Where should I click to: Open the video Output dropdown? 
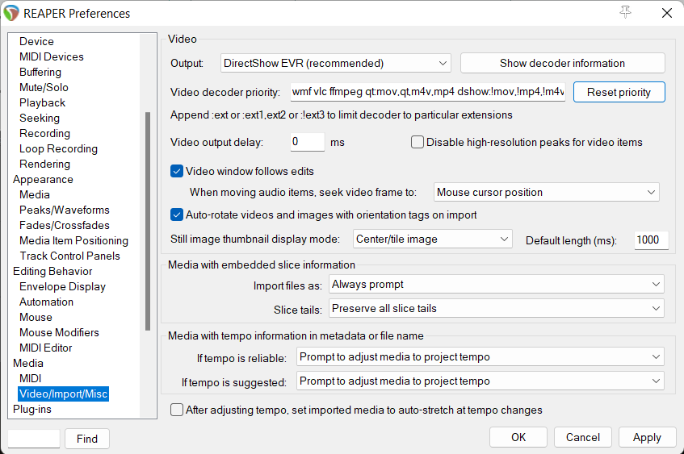tap(335, 63)
